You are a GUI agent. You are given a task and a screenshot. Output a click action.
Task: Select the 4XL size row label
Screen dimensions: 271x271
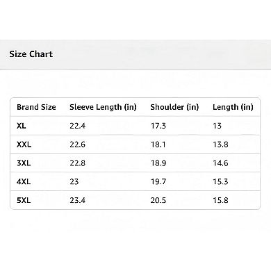(24, 181)
